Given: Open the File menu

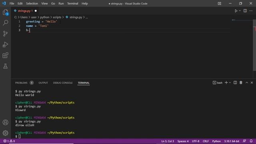Looking at the screenshot, I should [12, 4].
